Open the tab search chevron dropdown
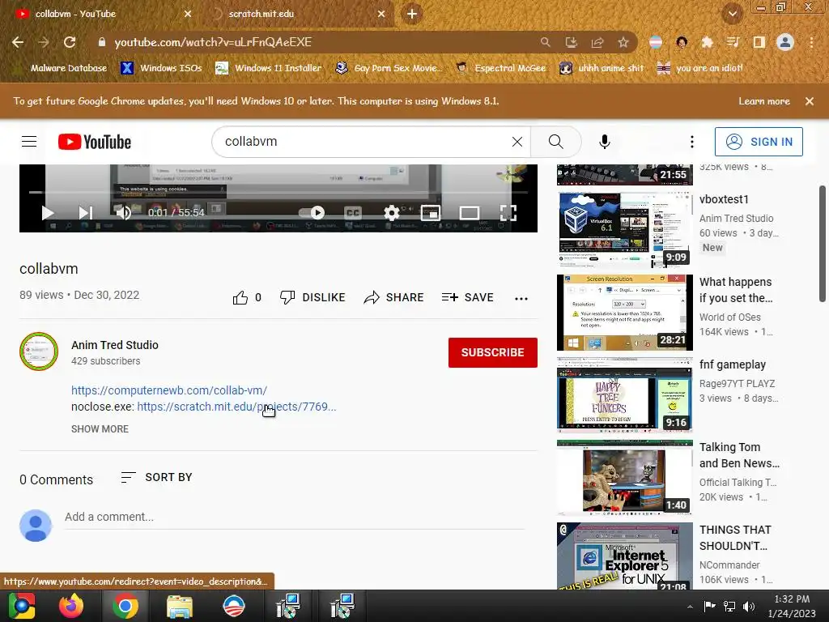 (x=733, y=14)
